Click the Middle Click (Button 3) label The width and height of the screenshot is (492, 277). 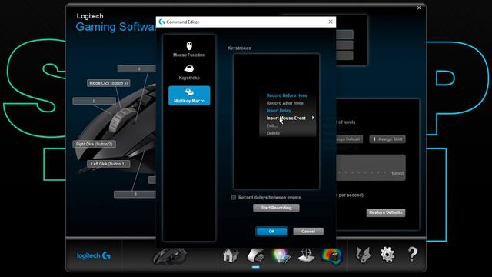[108, 83]
